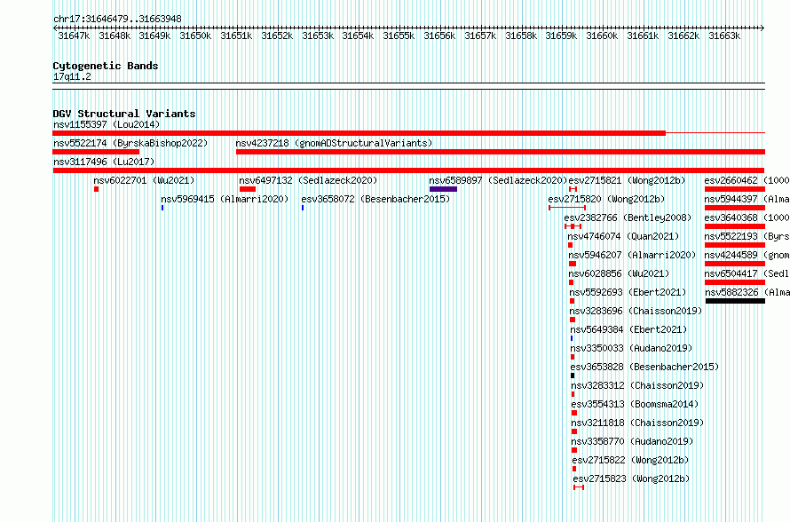Click the red bar under nsv4237218
This screenshot has height=522, width=790.
pos(501,152)
